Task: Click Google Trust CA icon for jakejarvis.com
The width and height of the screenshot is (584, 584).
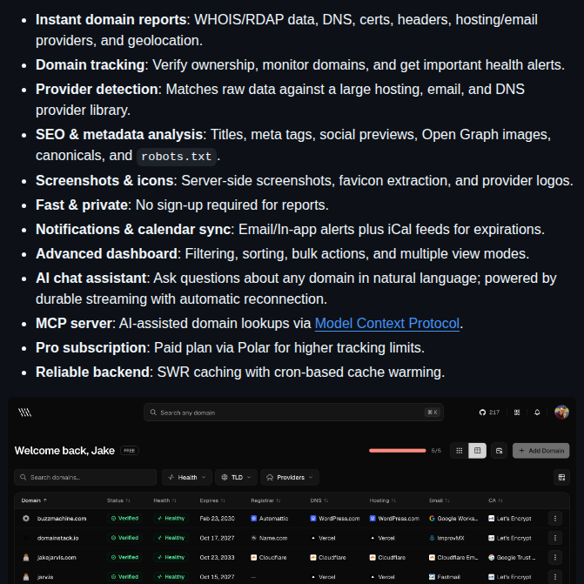Action: coord(491,557)
